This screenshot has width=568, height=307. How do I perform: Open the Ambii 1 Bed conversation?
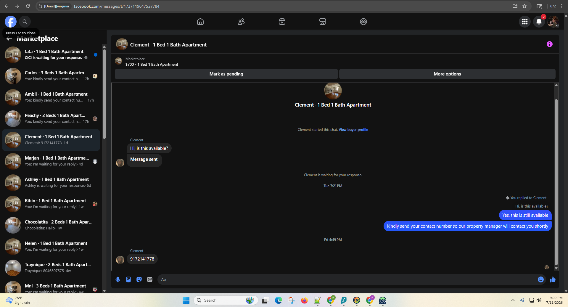click(x=51, y=97)
